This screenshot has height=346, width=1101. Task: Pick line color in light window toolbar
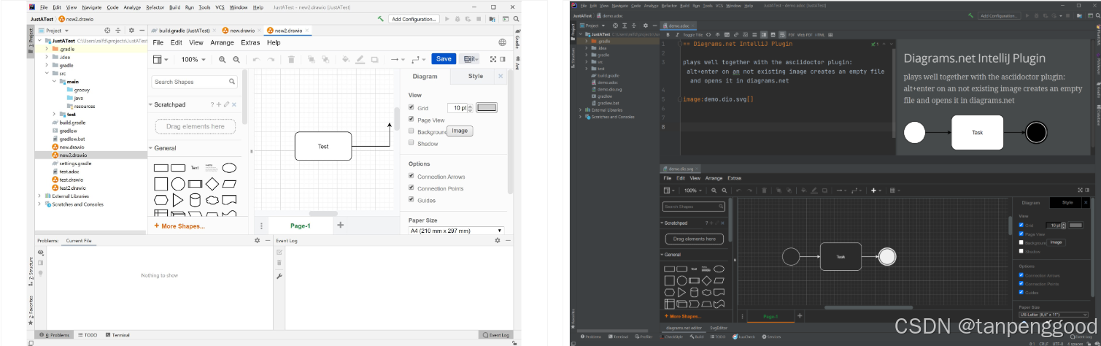click(360, 59)
